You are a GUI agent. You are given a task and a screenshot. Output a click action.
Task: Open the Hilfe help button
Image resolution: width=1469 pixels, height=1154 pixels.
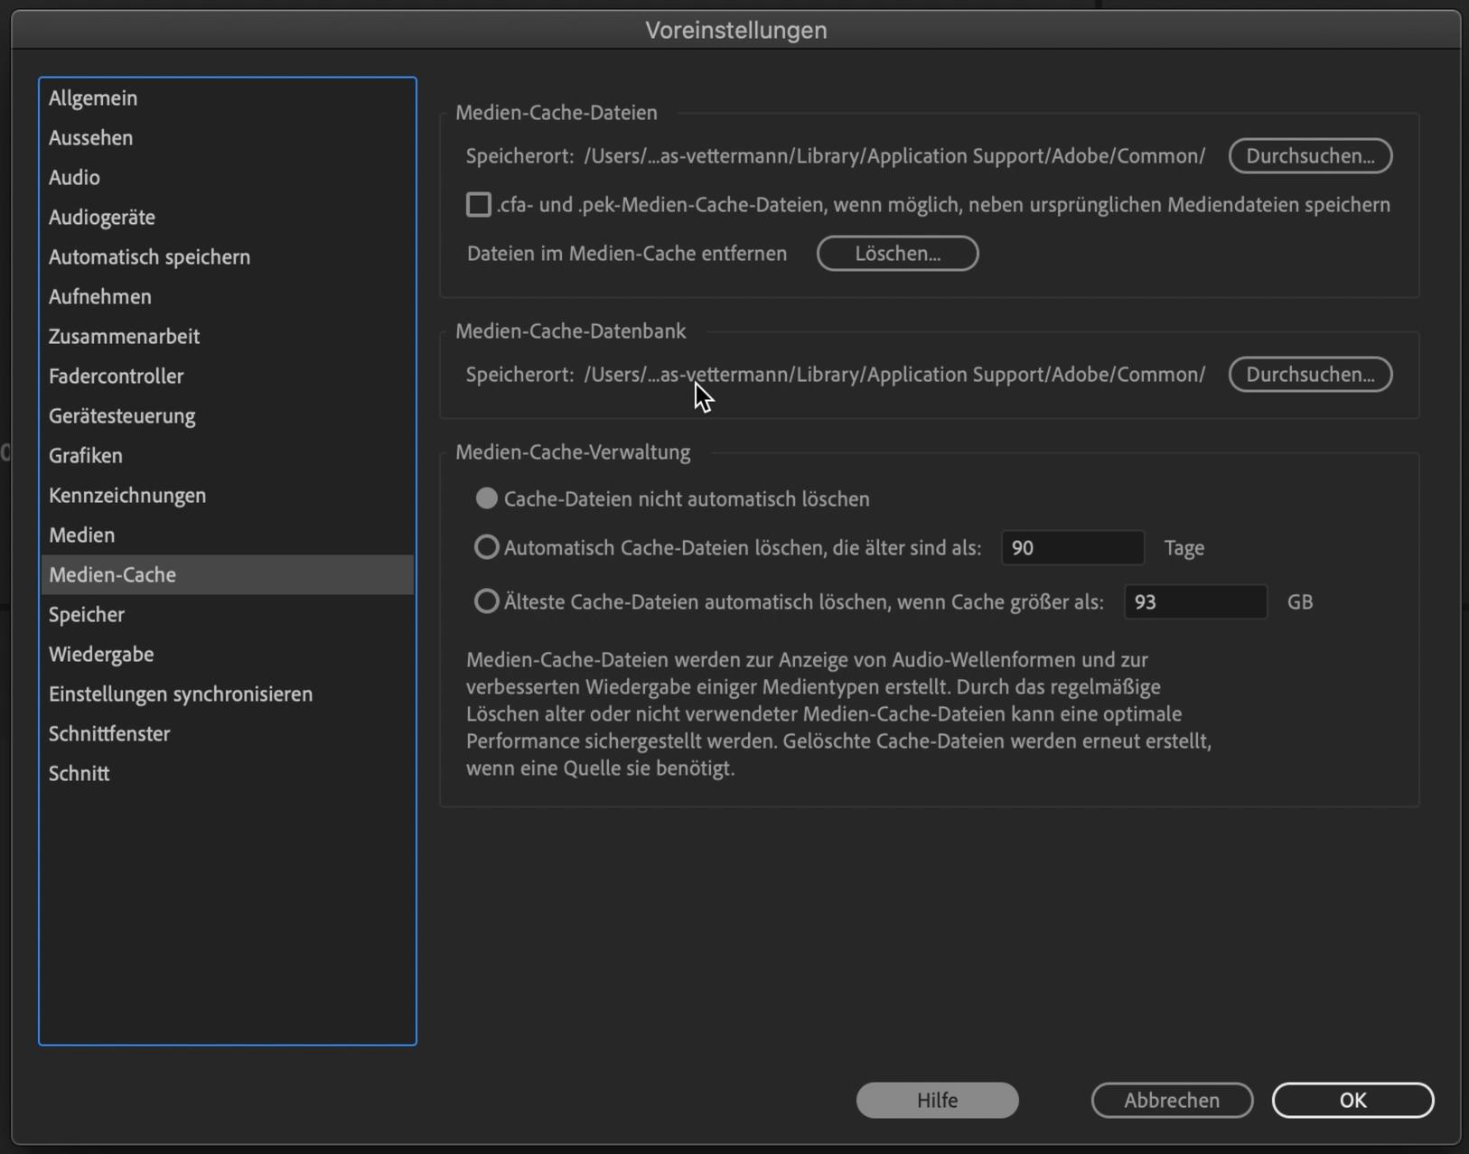click(x=937, y=1100)
